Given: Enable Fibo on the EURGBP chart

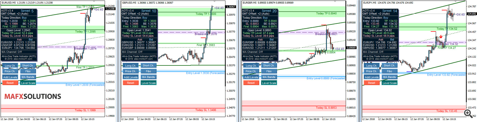Looking at the screenshot, I should (x=269, y=71).
